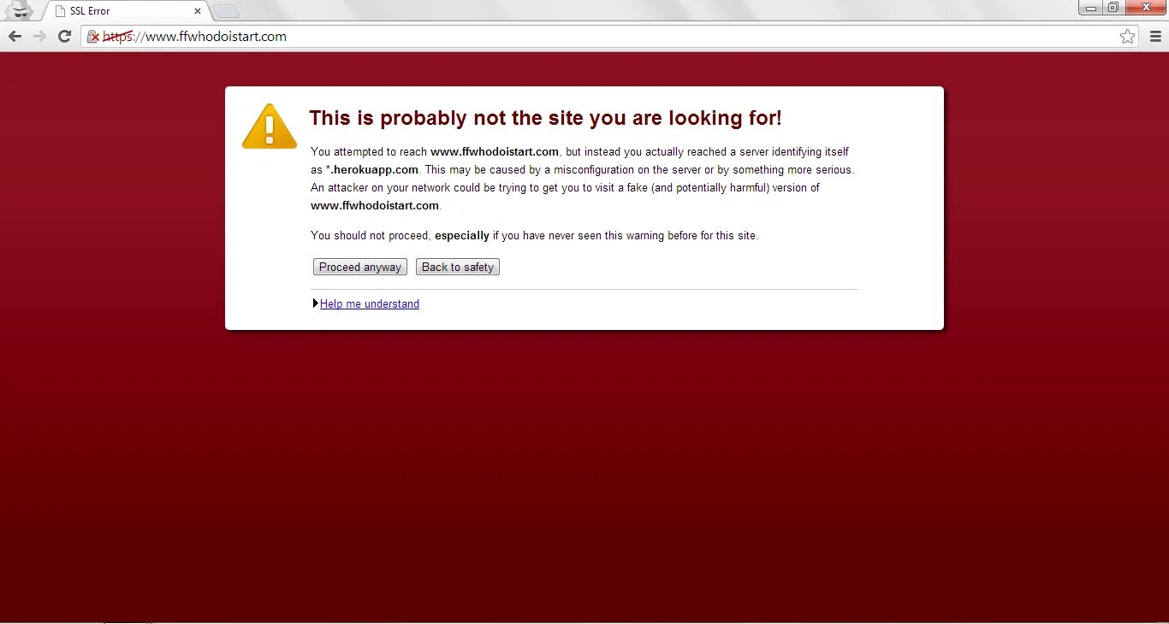Click the incognito spy icon

click(x=18, y=10)
